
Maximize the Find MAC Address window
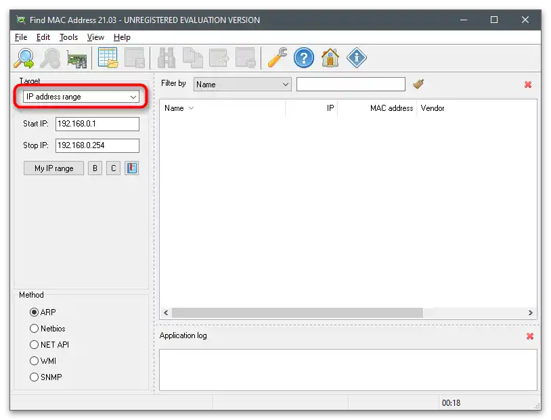494,20
